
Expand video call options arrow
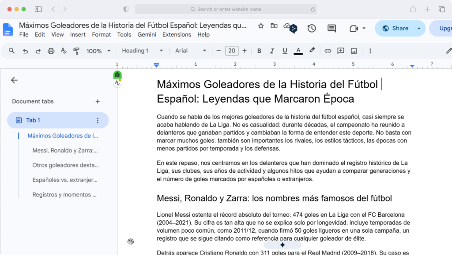(364, 29)
